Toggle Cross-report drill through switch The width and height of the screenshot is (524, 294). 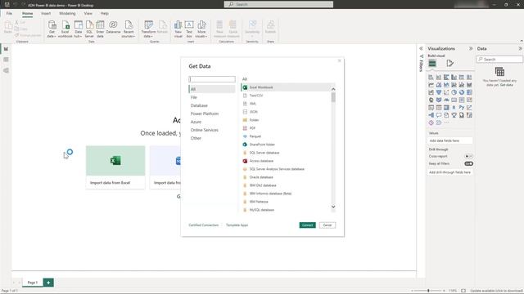468,156
